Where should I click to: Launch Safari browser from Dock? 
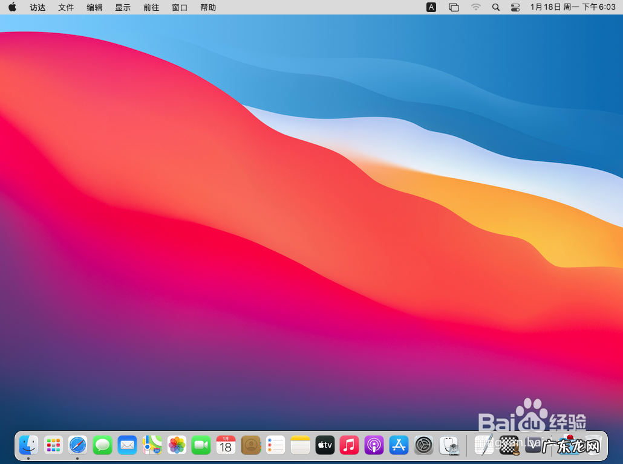coord(77,446)
